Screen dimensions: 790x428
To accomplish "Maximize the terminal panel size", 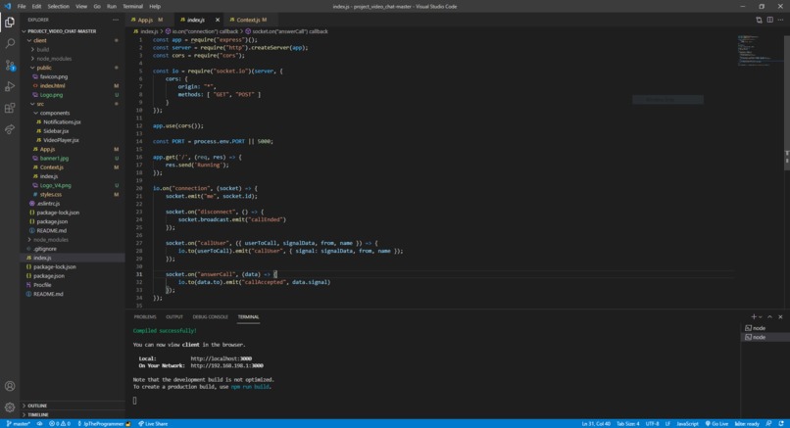I will pyautogui.click(x=769, y=316).
